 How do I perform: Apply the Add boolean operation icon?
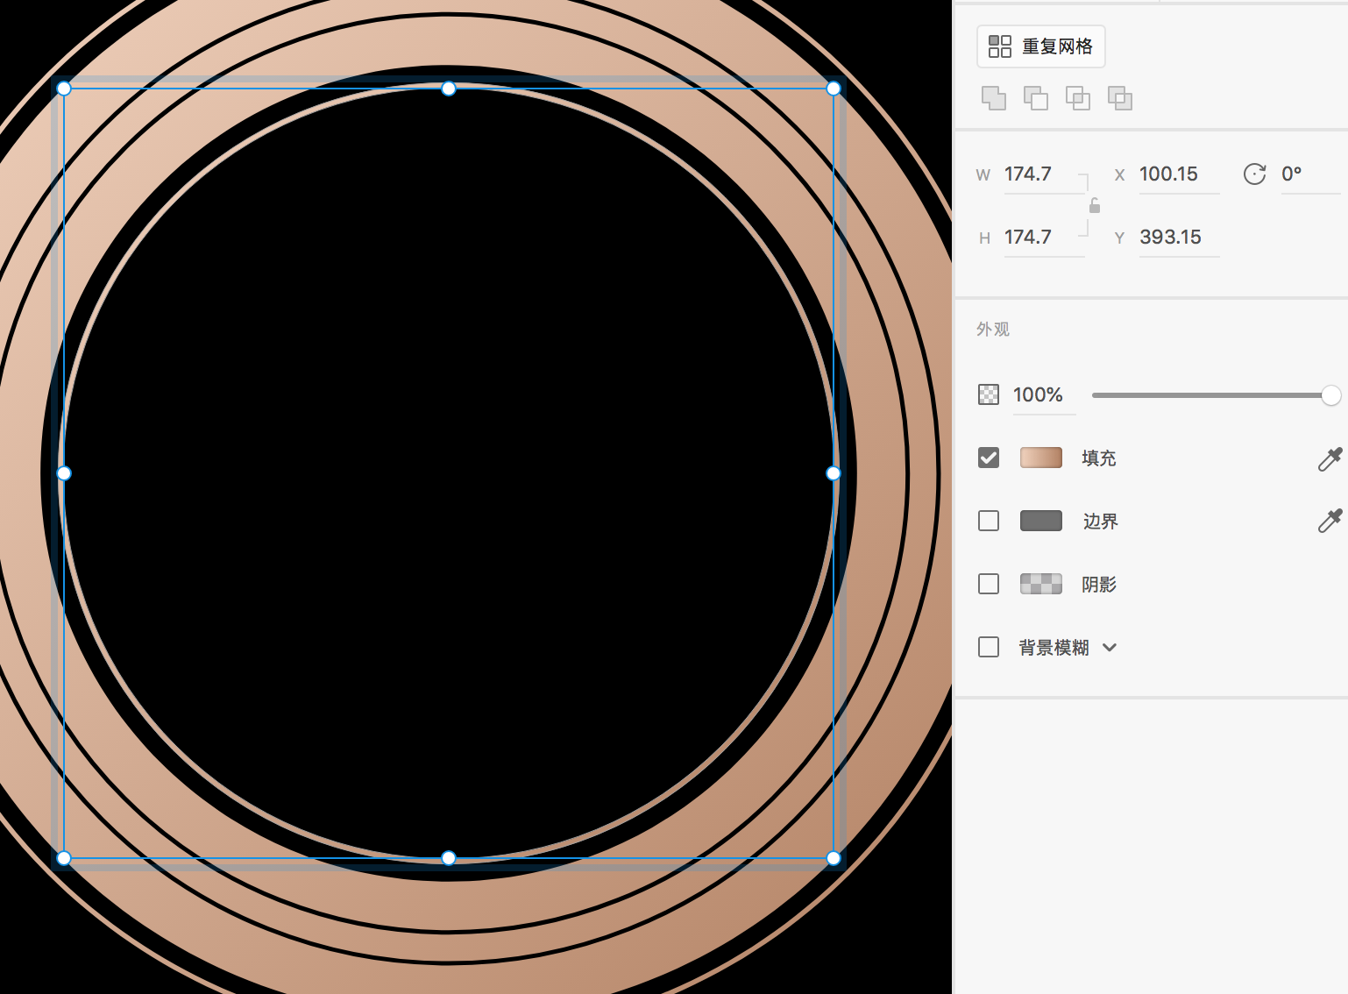click(993, 98)
